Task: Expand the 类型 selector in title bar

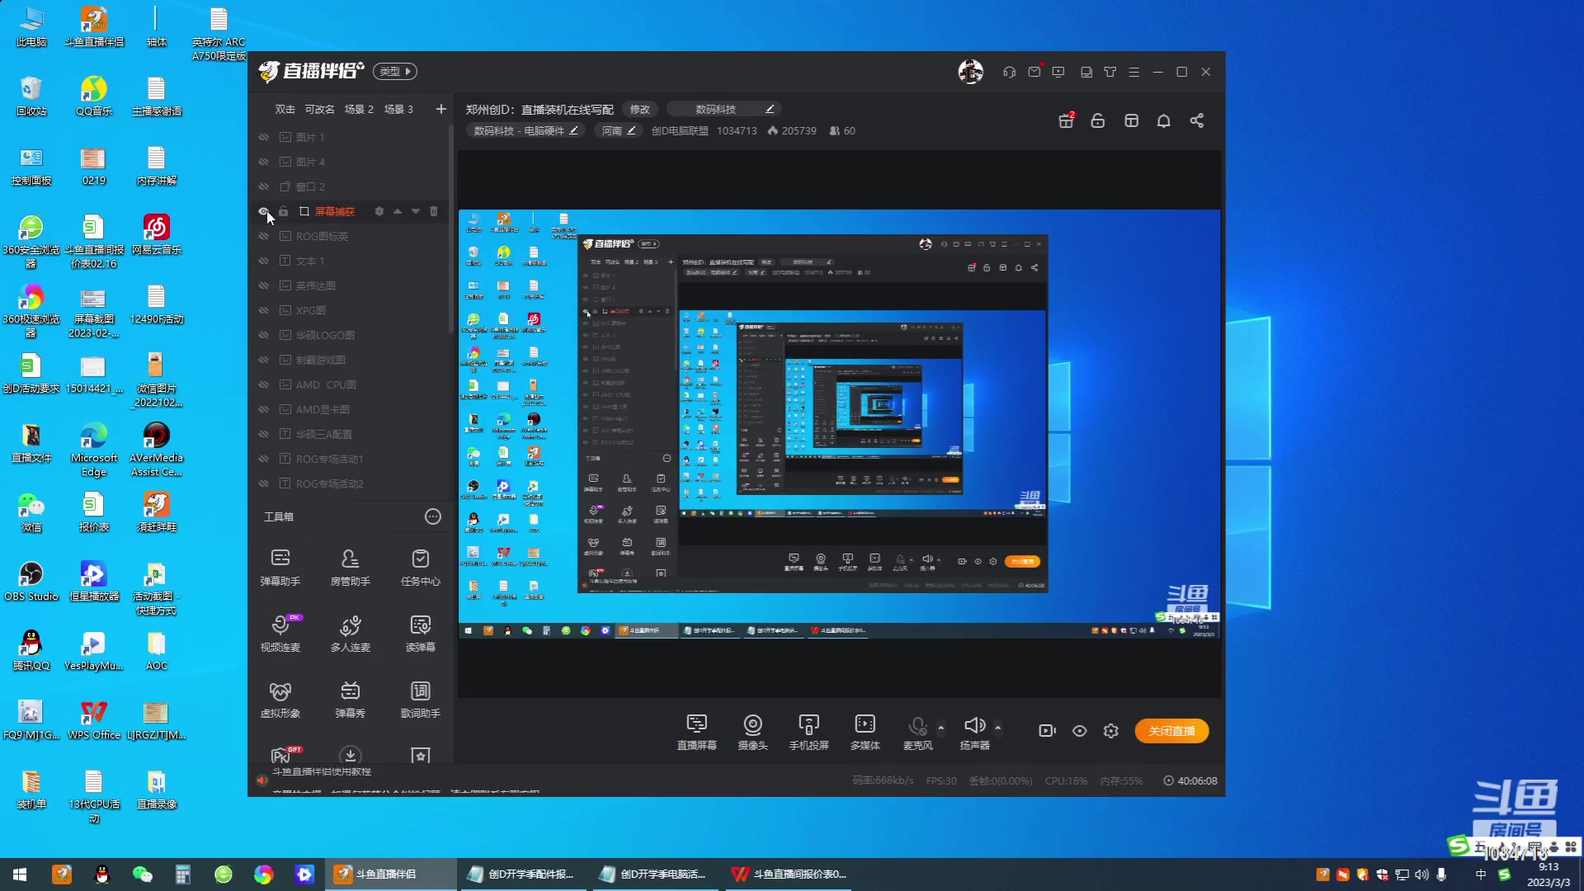Action: [395, 72]
